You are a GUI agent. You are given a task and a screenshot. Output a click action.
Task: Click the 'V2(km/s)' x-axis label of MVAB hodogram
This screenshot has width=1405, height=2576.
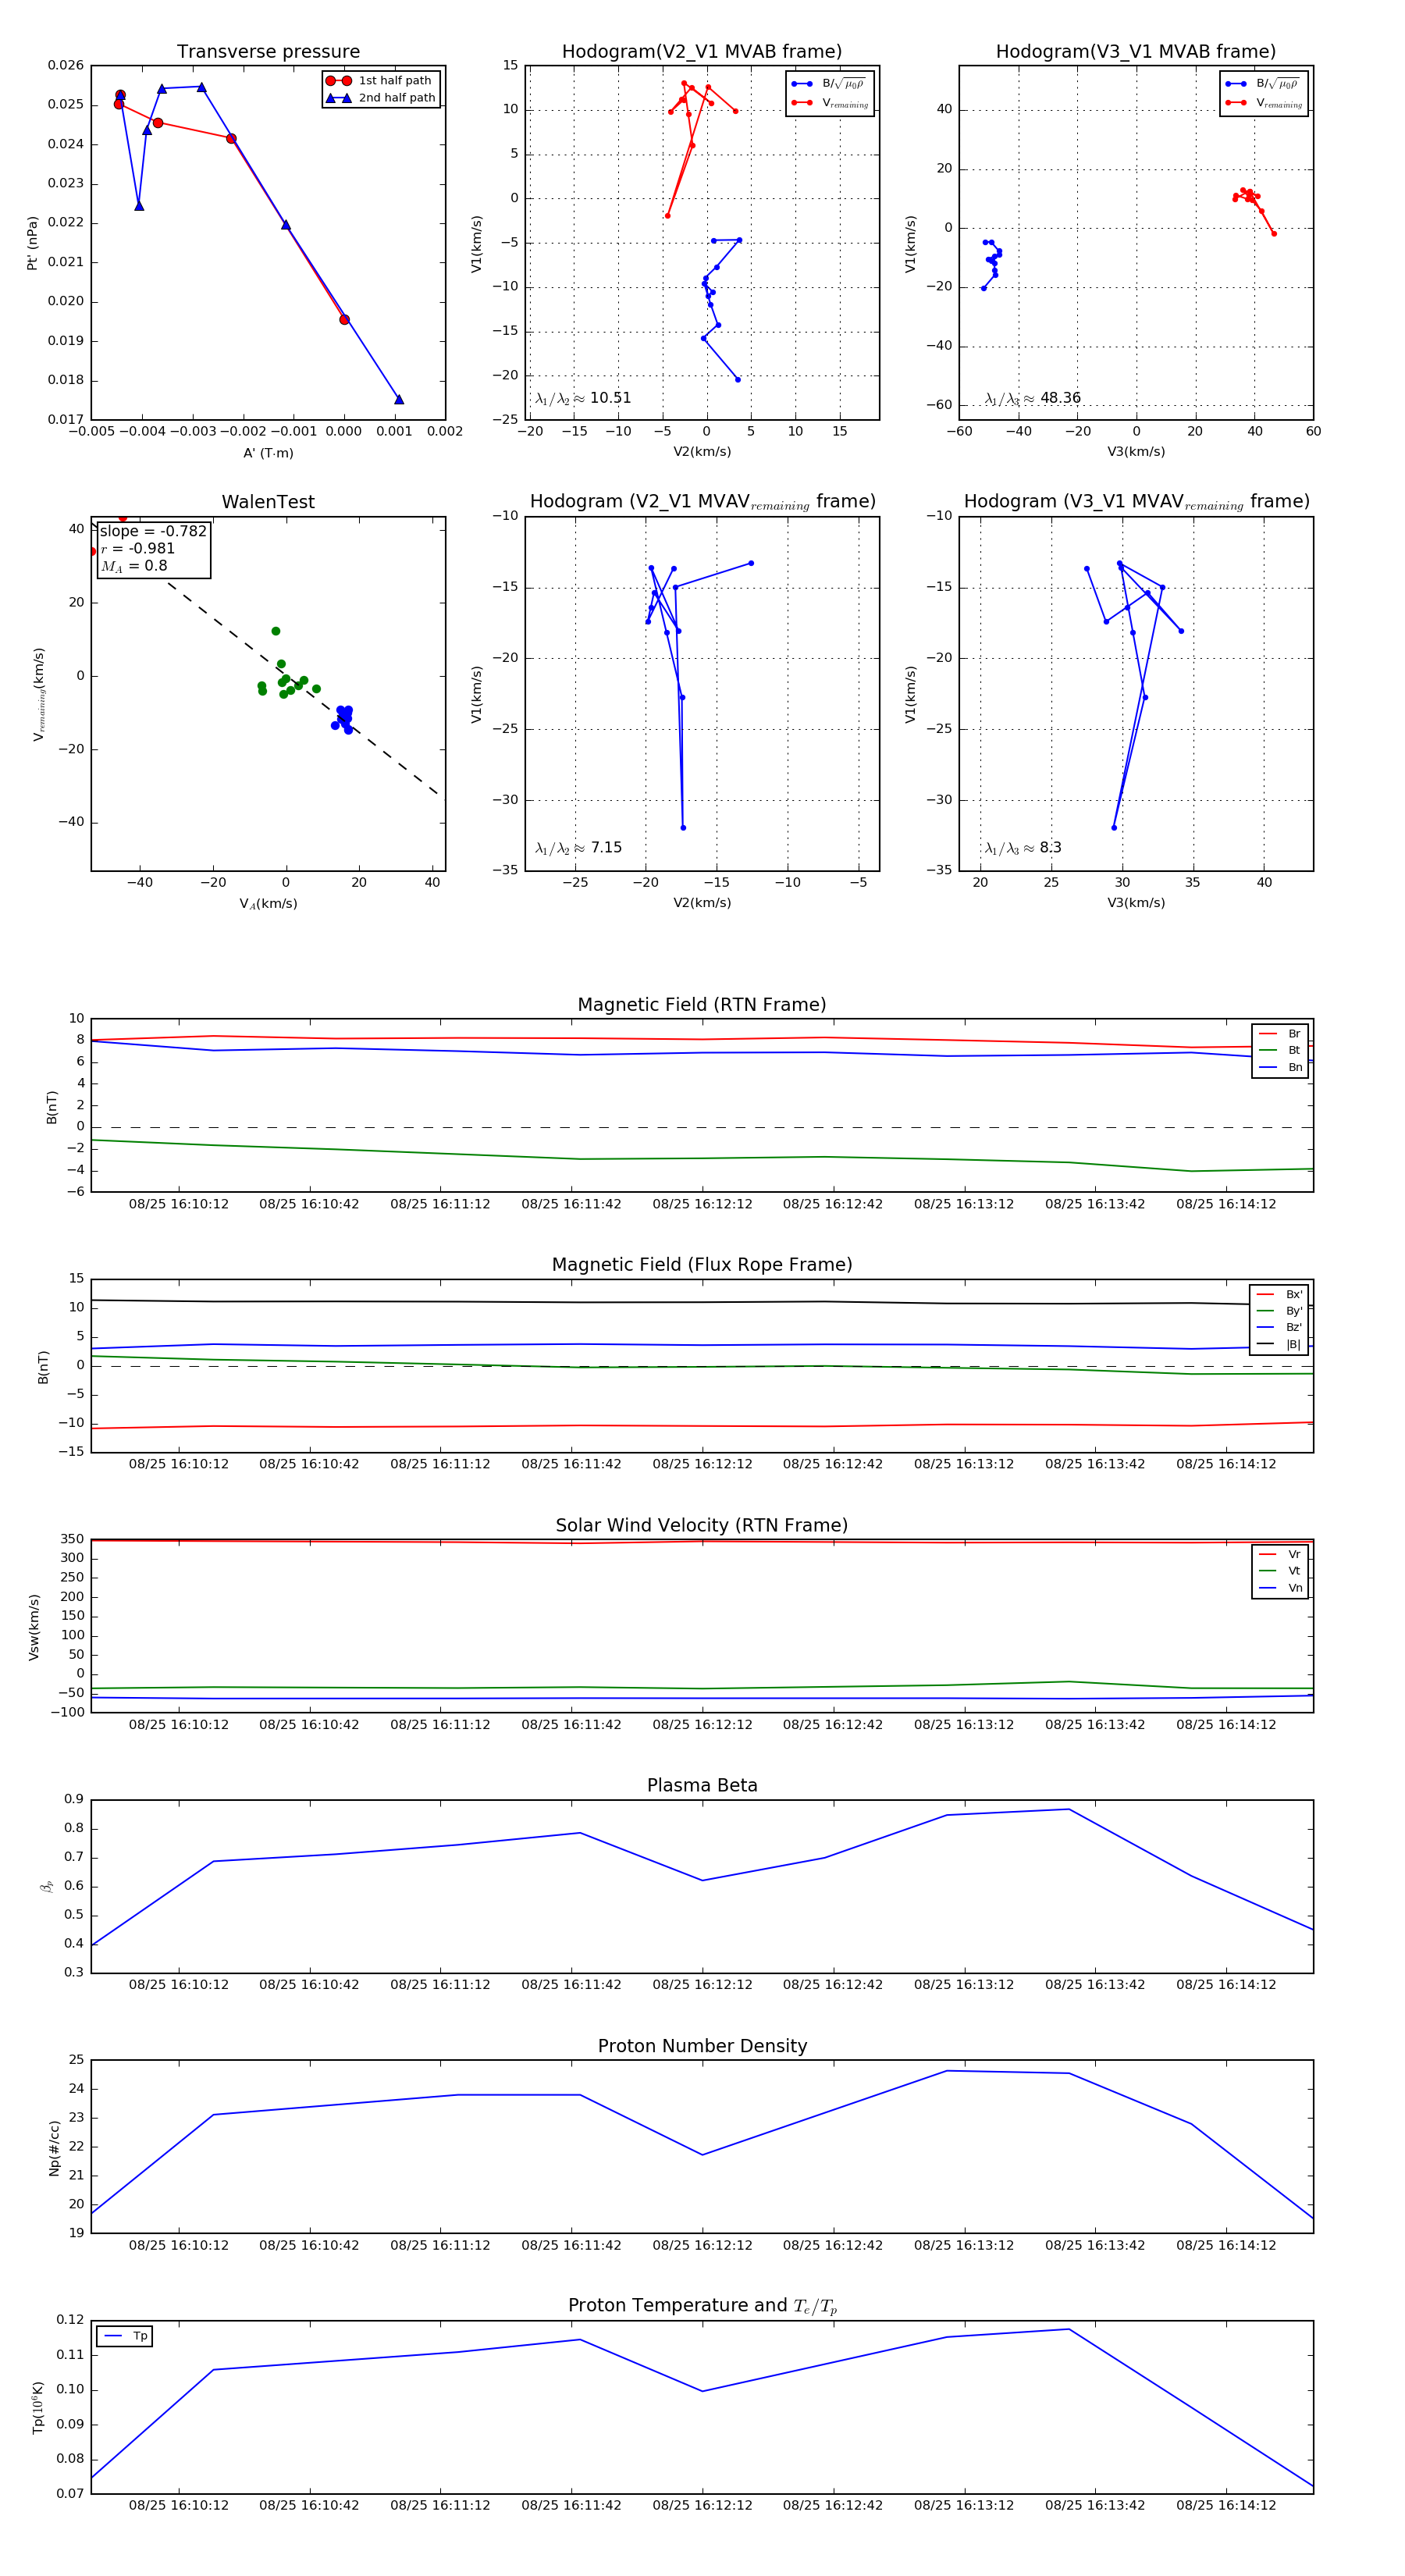(x=702, y=452)
